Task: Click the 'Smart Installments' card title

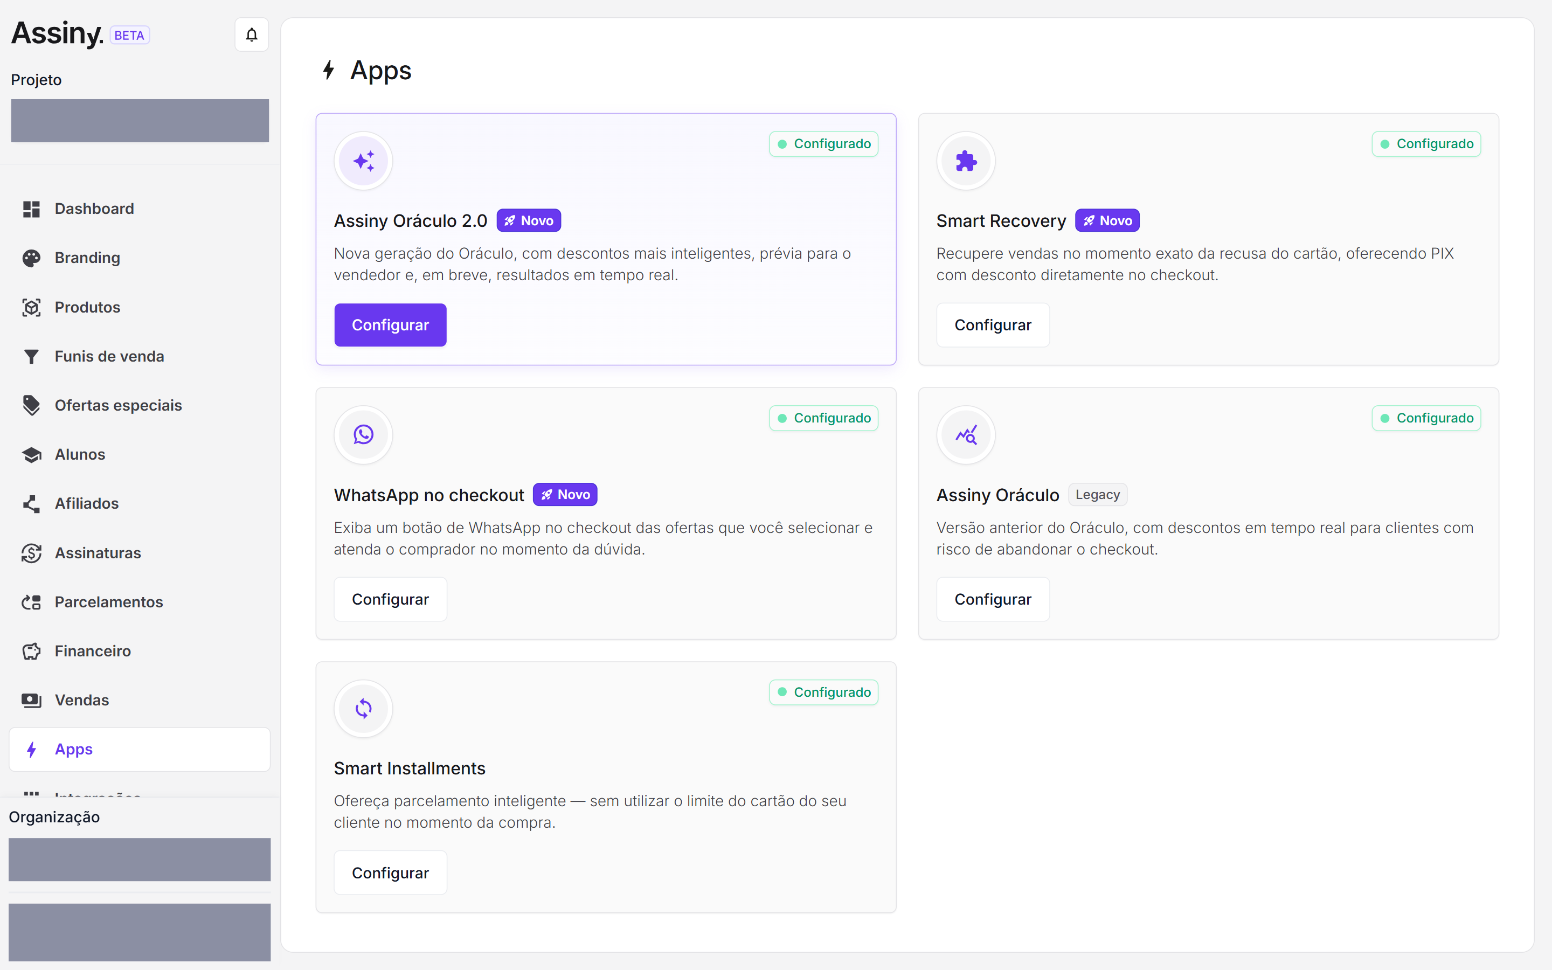Action: pos(410,768)
